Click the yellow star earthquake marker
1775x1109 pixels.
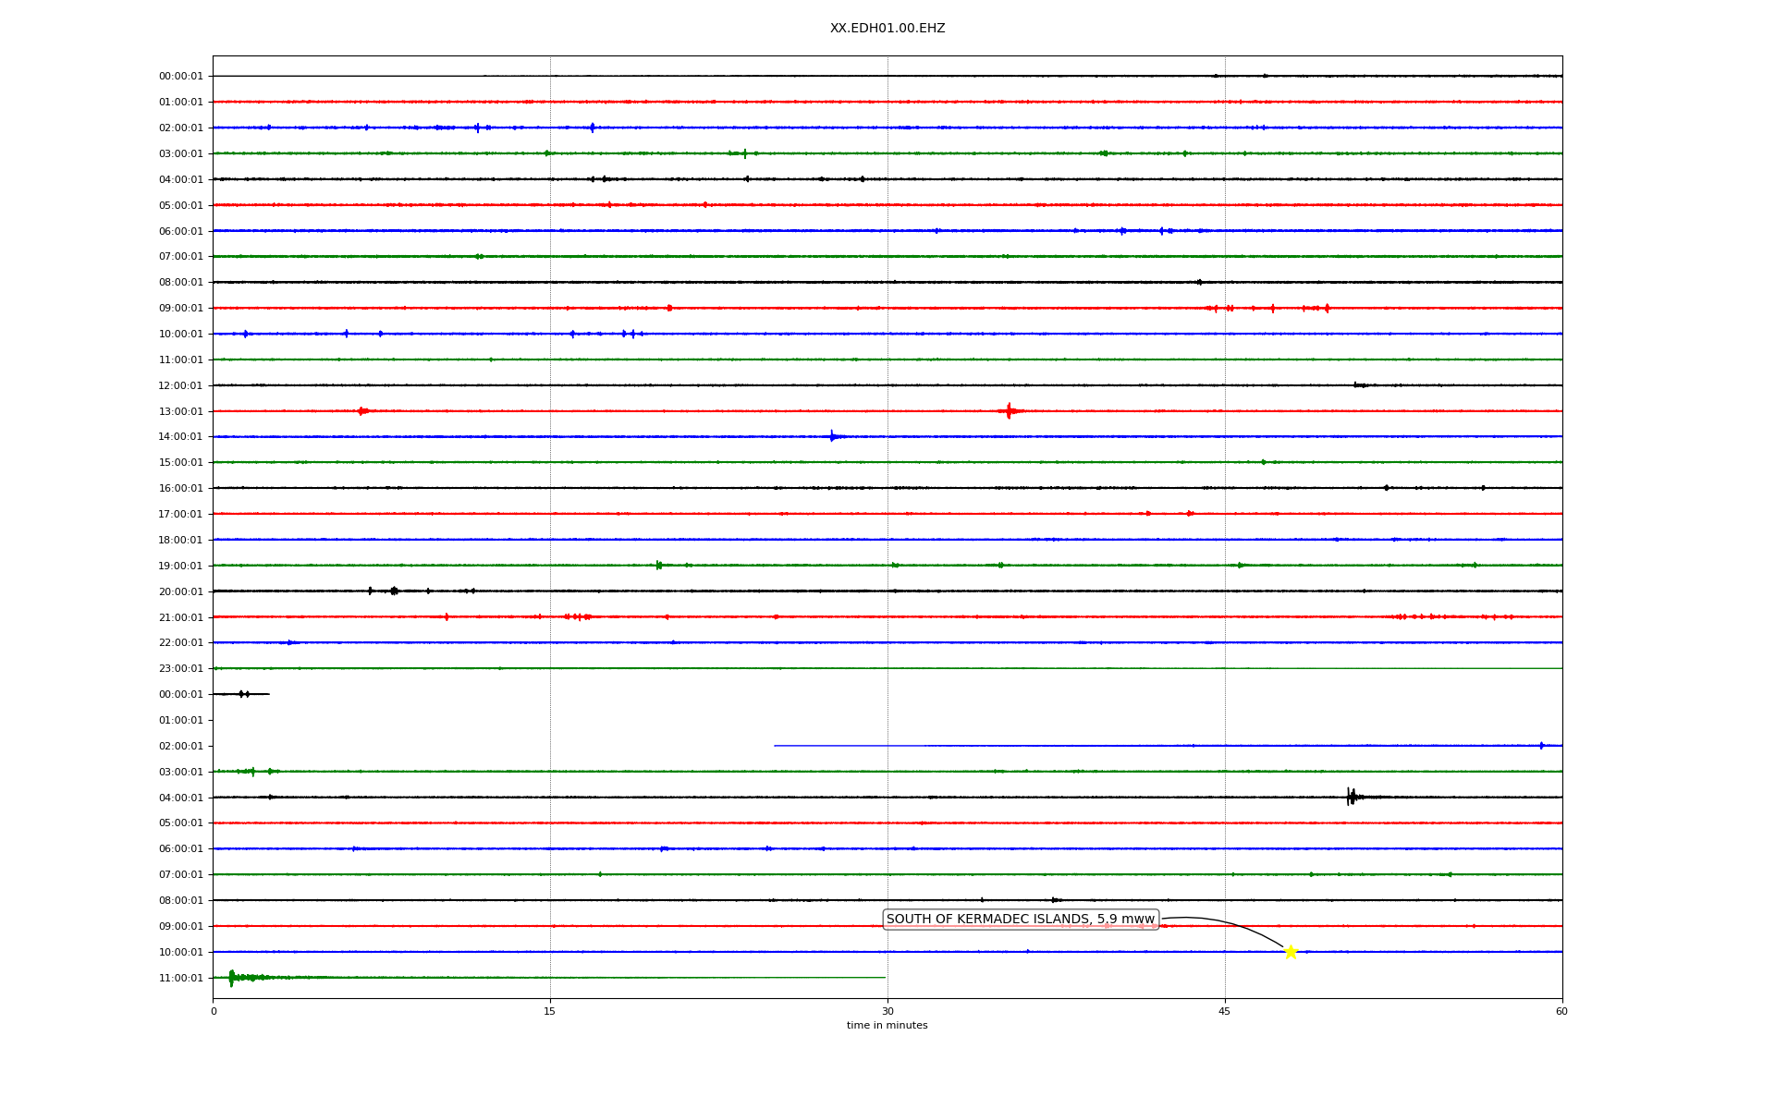[1291, 952]
